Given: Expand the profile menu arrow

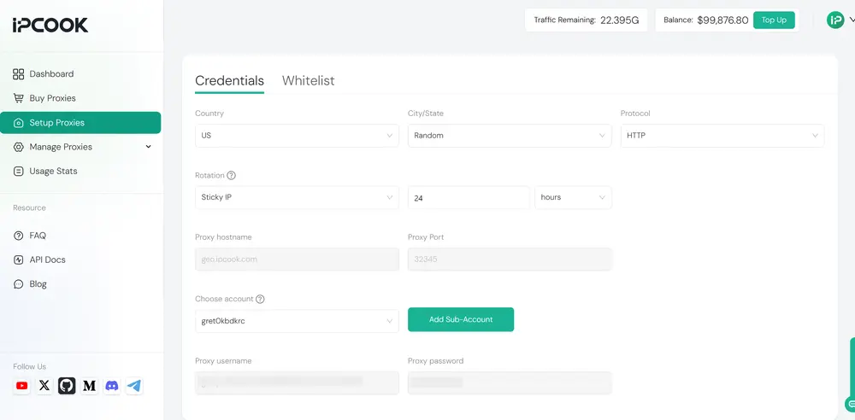Looking at the screenshot, I should click(852, 19).
